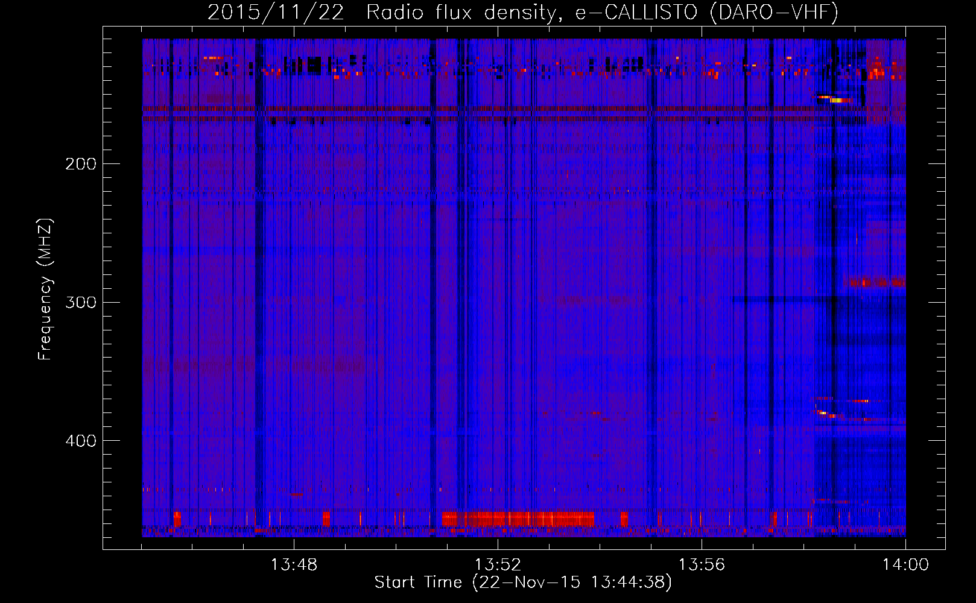The width and height of the screenshot is (976, 603).
Task: Click the 'Start Time (22-Nov-15 13:44:38)' axis label
Action: coord(523,582)
